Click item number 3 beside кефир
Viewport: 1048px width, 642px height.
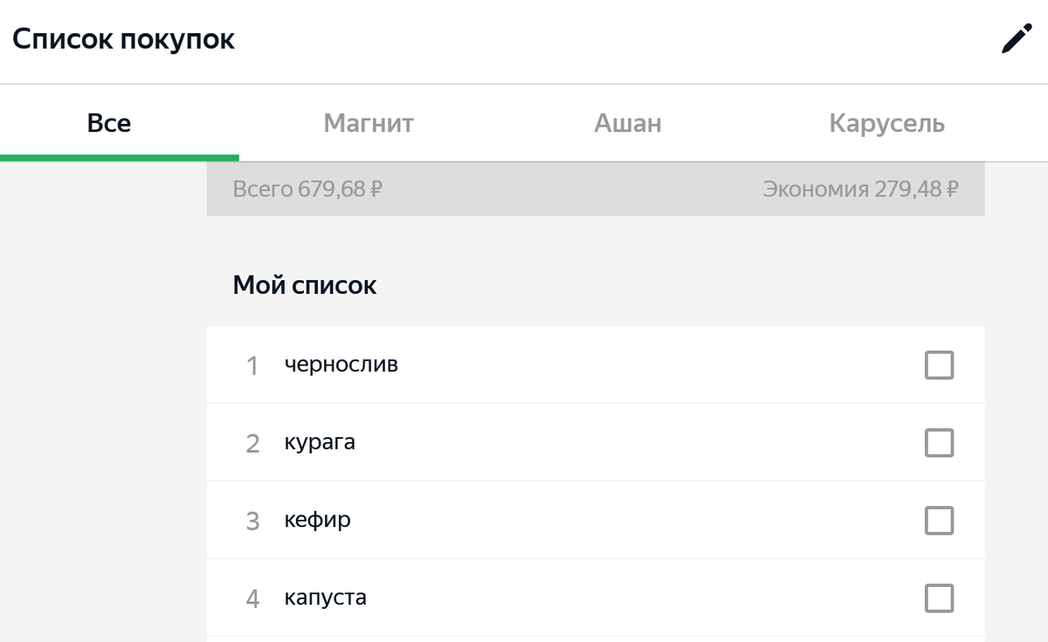pos(252,521)
